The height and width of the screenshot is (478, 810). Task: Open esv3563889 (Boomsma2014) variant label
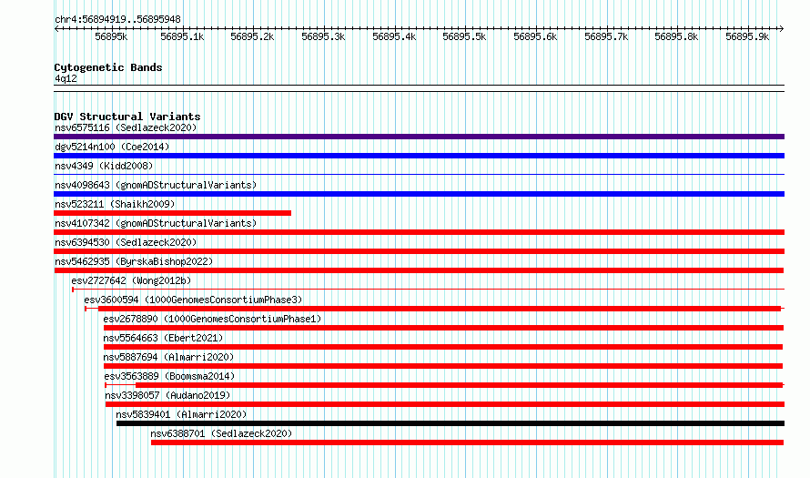click(x=169, y=376)
